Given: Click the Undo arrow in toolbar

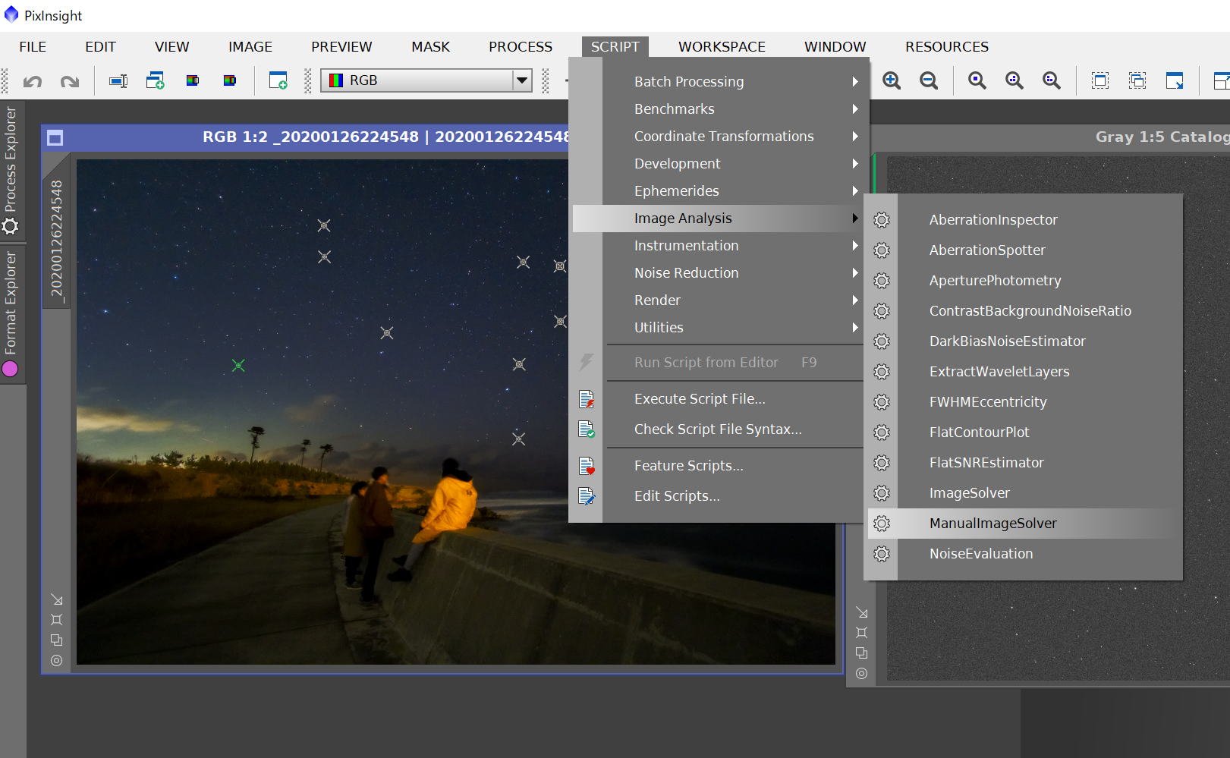Looking at the screenshot, I should 33,81.
